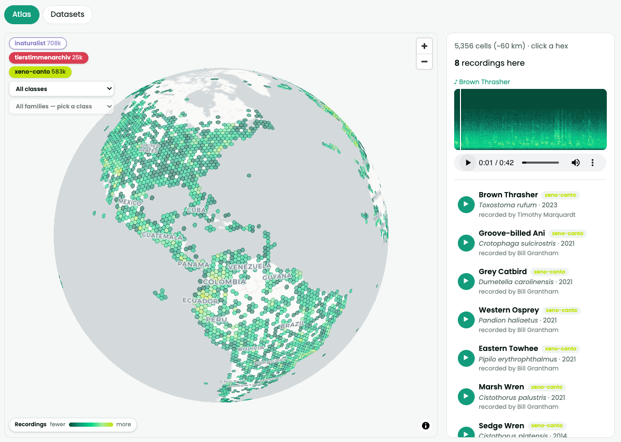Play the Western Osprey recording
Viewport: 621px width, 442px height.
pos(466,319)
